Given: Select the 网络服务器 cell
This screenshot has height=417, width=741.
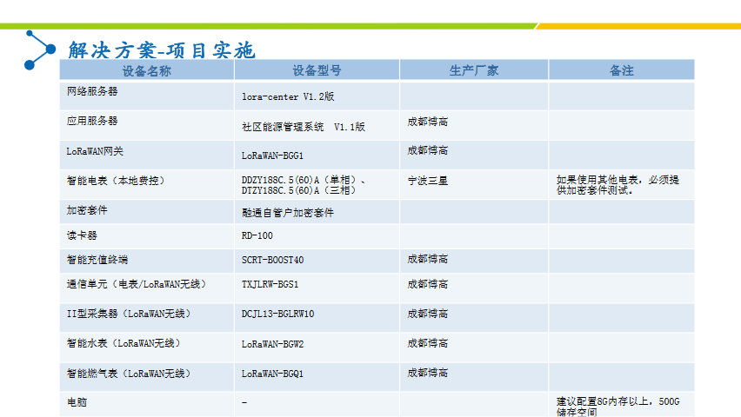Looking at the screenshot, I should tap(92, 90).
